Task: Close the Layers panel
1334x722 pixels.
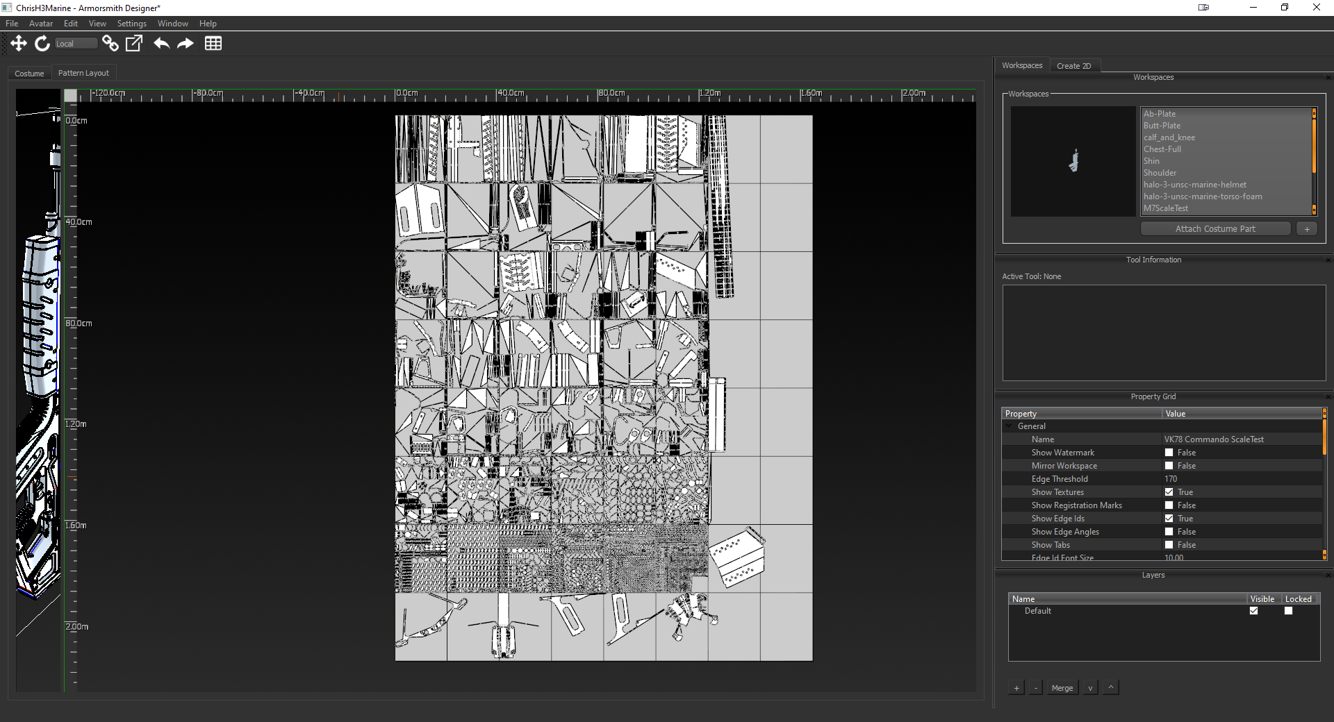Action: [x=1328, y=576]
